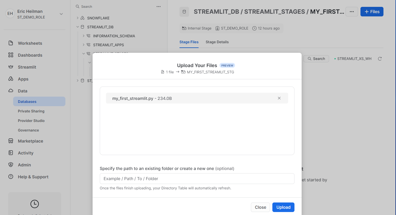Open the Admin section
The height and width of the screenshot is (215, 396).
tap(24, 165)
